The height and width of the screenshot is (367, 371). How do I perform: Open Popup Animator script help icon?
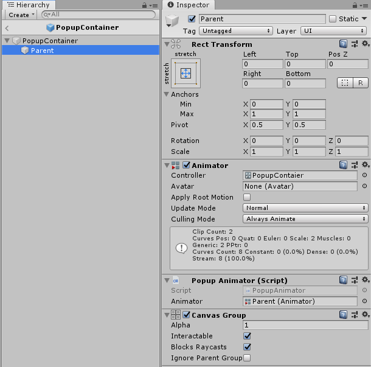(x=343, y=280)
